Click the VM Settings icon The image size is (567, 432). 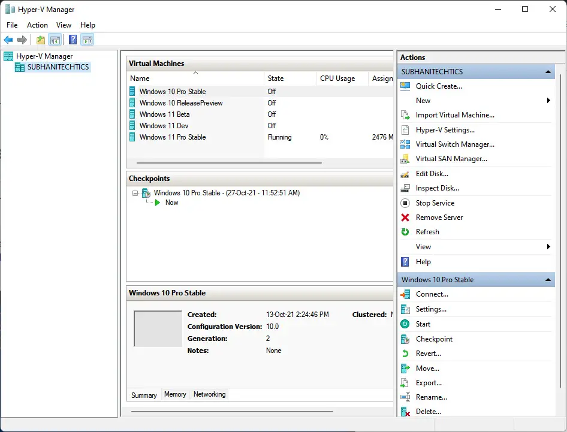pyautogui.click(x=405, y=309)
